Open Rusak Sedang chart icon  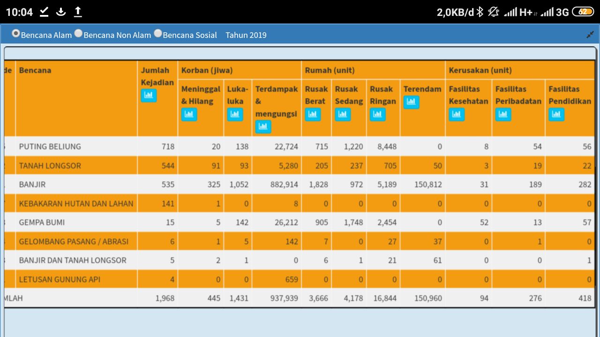click(343, 114)
